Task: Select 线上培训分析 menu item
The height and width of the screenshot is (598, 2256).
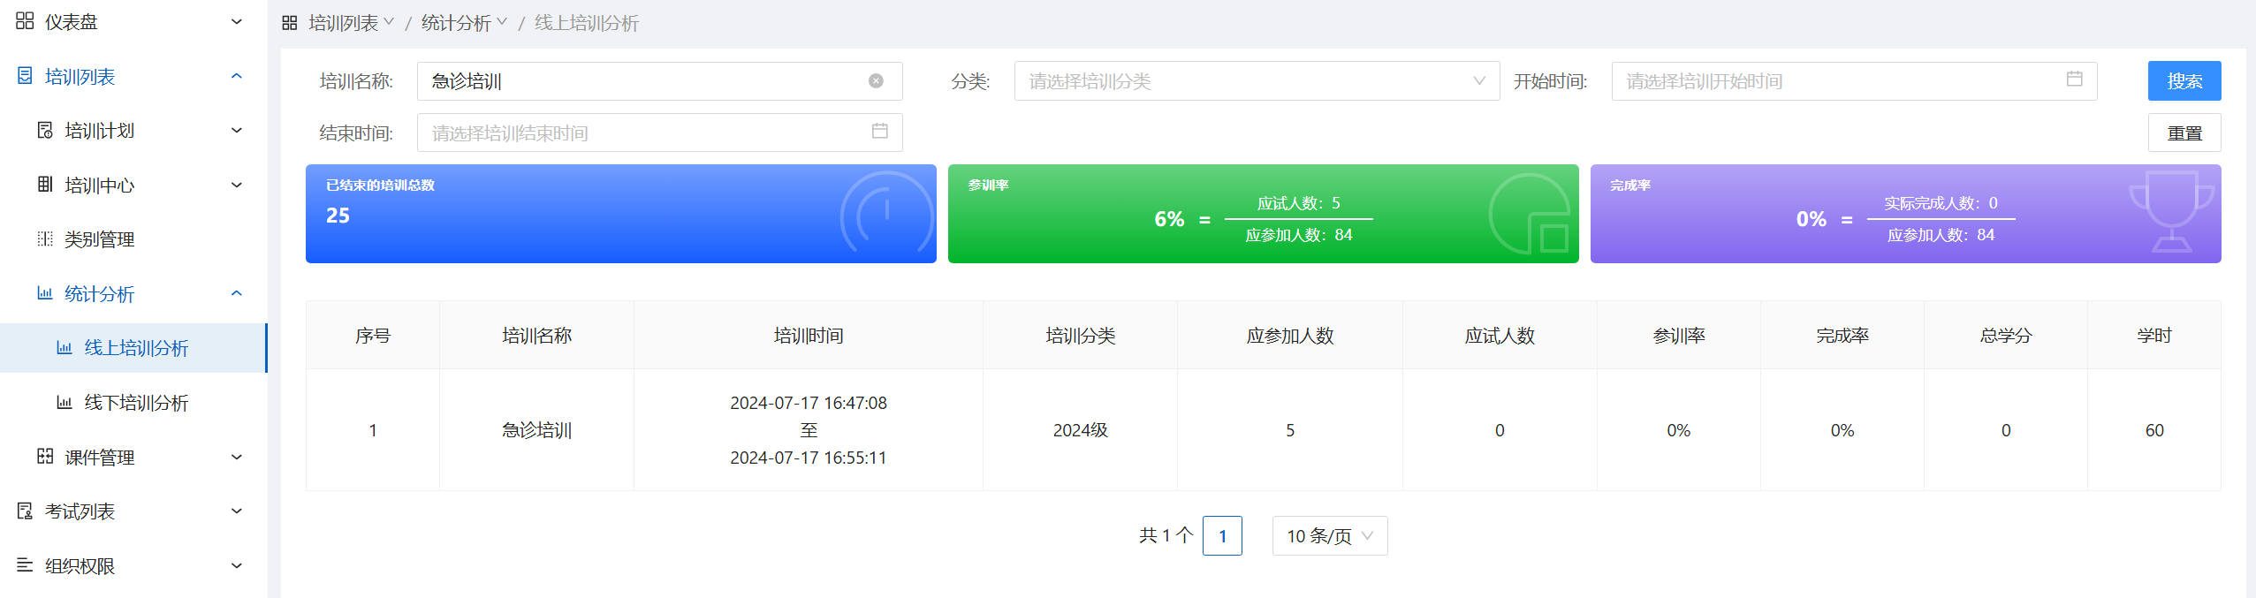Action: point(136,348)
